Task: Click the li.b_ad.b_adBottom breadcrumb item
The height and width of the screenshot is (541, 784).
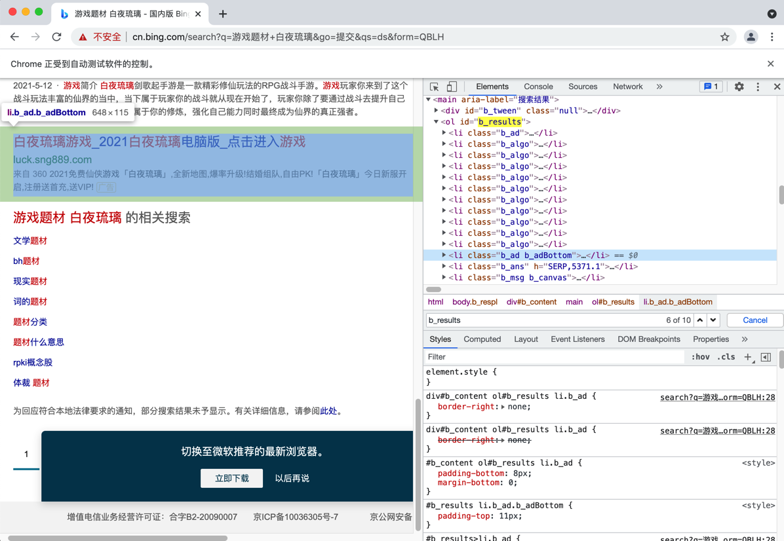Action: pos(678,302)
